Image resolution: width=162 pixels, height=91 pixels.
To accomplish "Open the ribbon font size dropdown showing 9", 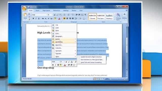I will coord(52,15).
